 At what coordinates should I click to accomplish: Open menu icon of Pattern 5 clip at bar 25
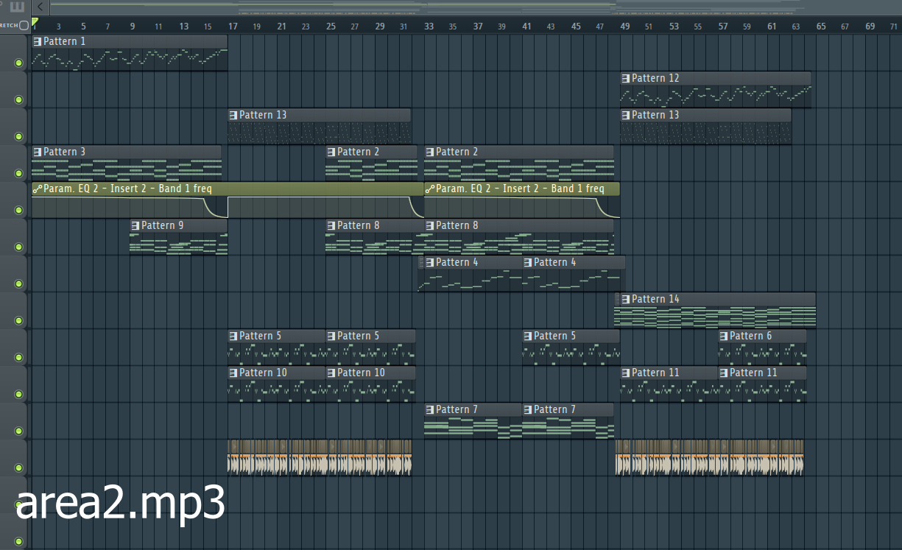click(x=331, y=336)
